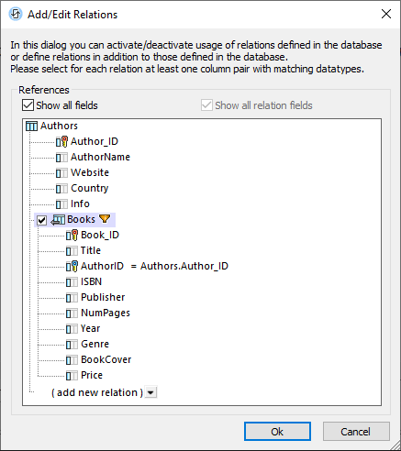Select the Country field under Authors
Screen dimensions: 401x451
click(89, 188)
